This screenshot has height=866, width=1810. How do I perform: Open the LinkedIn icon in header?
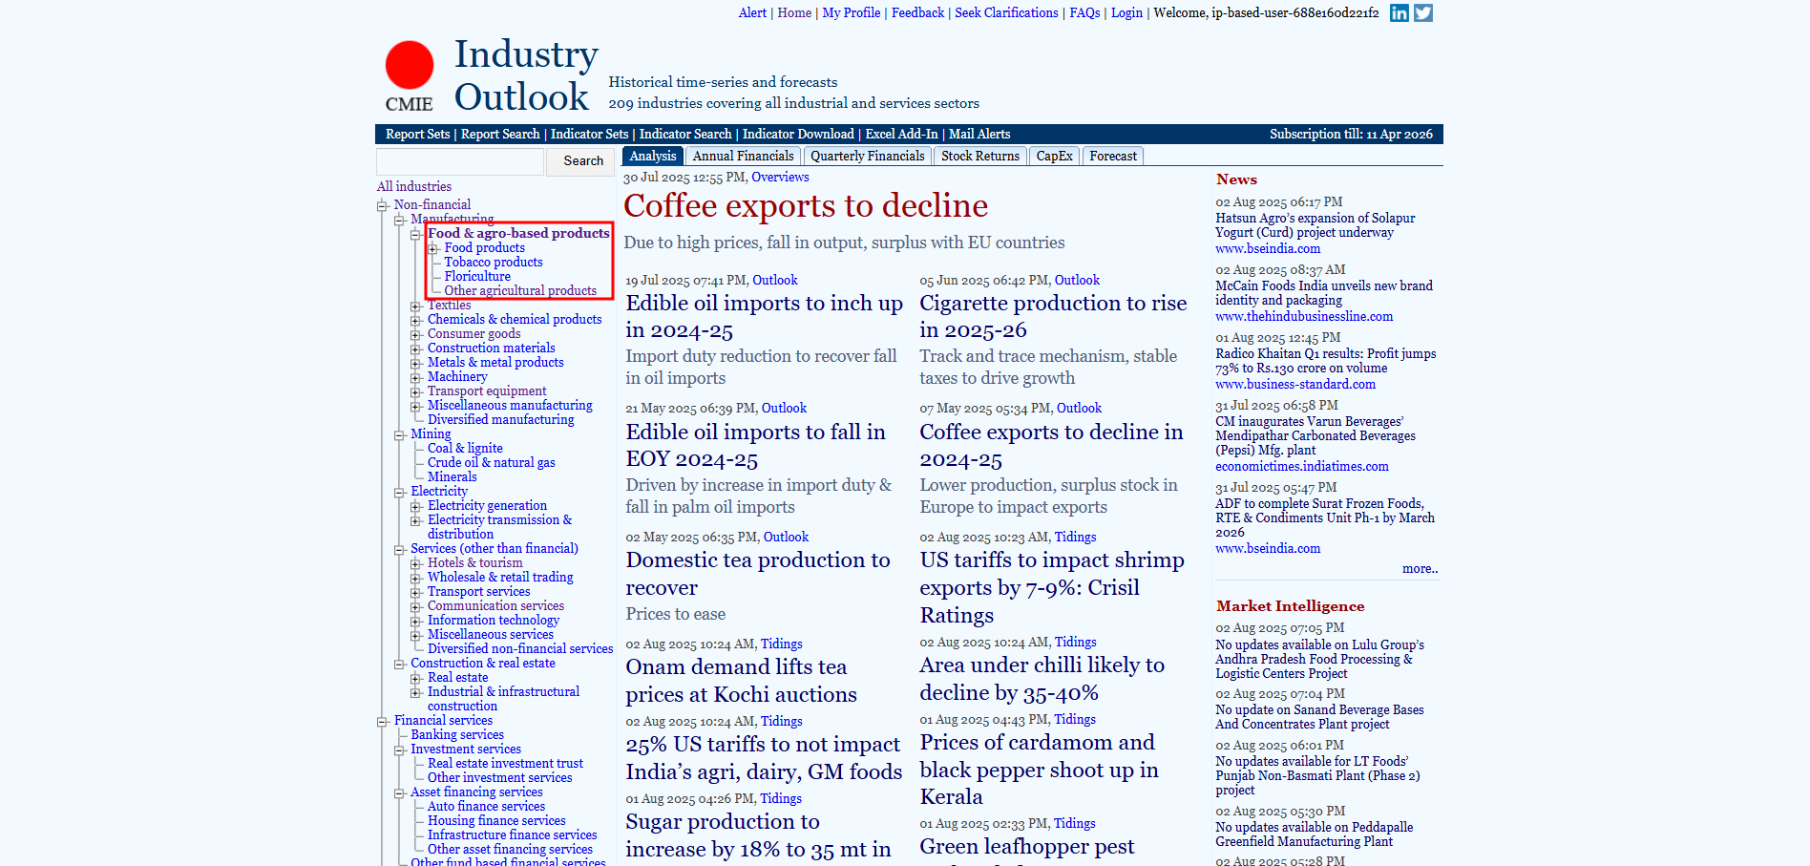point(1399,12)
